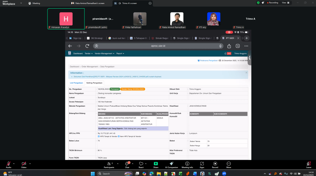The image size is (316, 176).
Task: Unmute audio in Zoom toolbar
Action: (8, 164)
